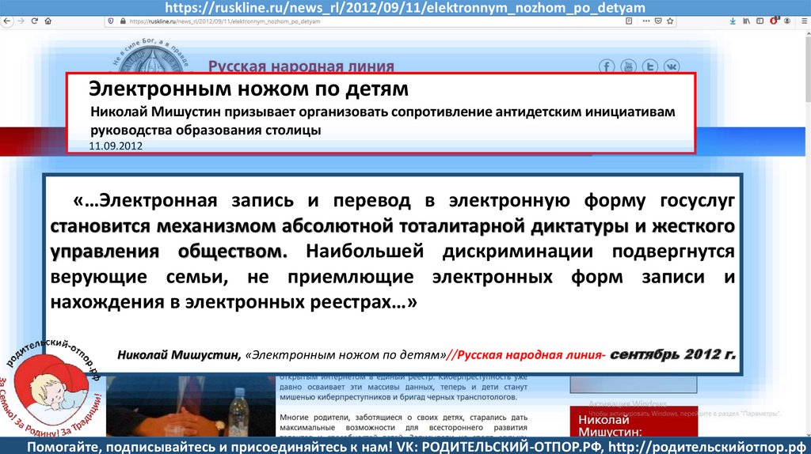
Task: Toggle reader view for this article
Action: click(x=629, y=21)
